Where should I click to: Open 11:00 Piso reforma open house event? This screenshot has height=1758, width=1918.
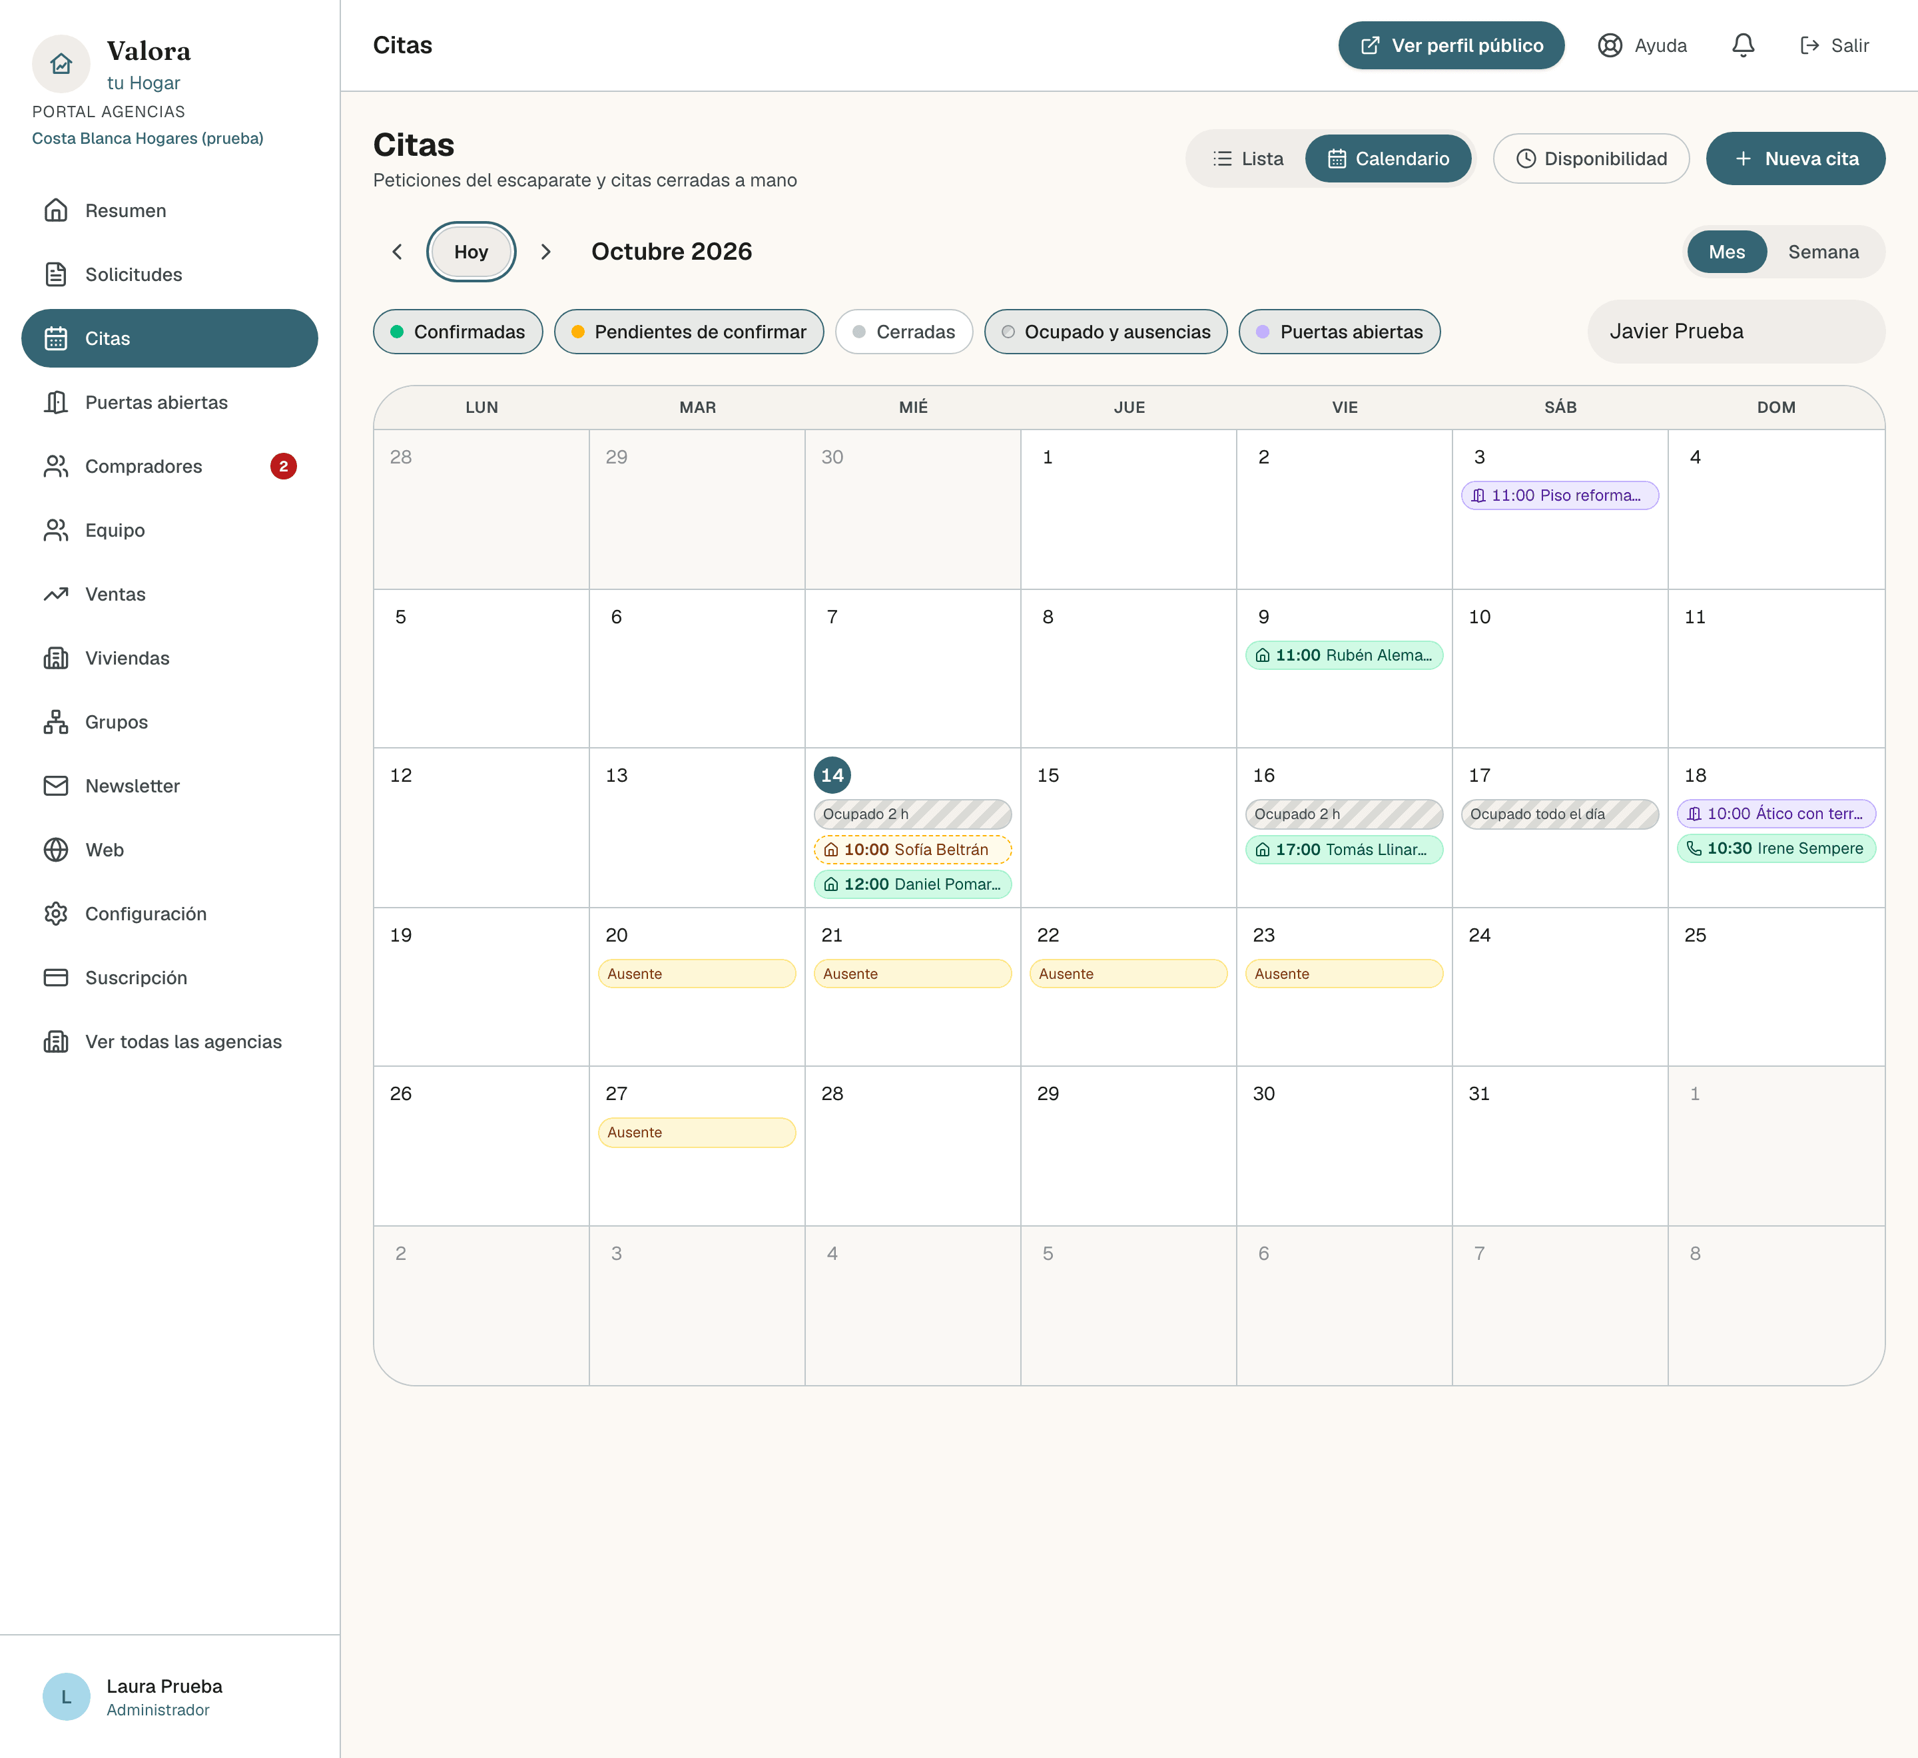point(1559,495)
